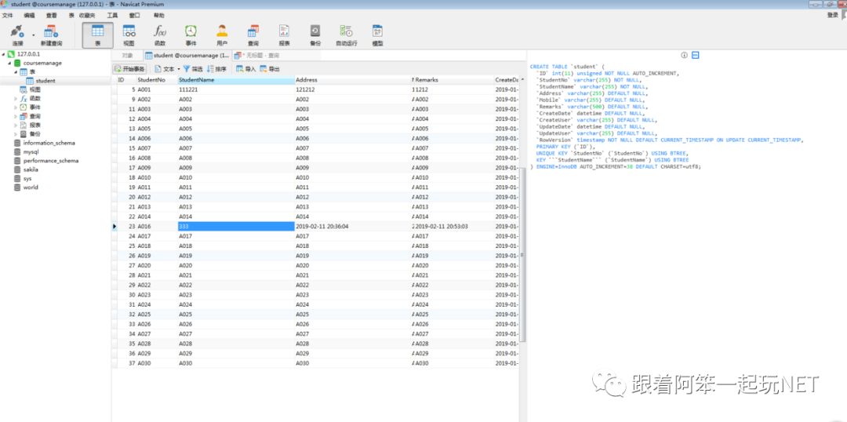Image resolution: width=847 pixels, height=422 pixels.
Task: Click the 开始事务 (Begin Transaction) button
Action: (x=131, y=69)
